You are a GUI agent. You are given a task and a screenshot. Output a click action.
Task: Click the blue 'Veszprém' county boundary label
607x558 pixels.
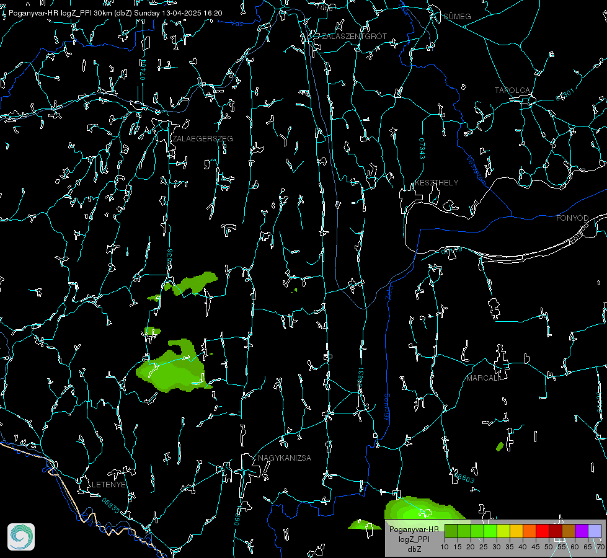pos(476,170)
